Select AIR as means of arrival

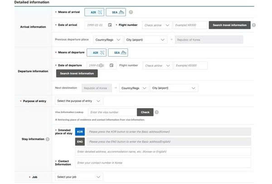click(94, 12)
